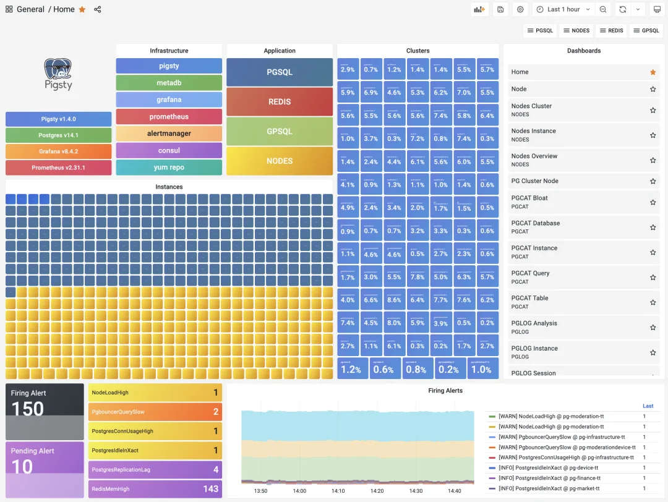This screenshot has width=668, height=502.
Task: Select the PgbouncerQuerySlow alert bar
Action: point(155,412)
